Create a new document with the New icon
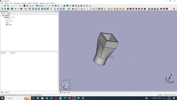177x100 pixels. [x=2, y=6]
